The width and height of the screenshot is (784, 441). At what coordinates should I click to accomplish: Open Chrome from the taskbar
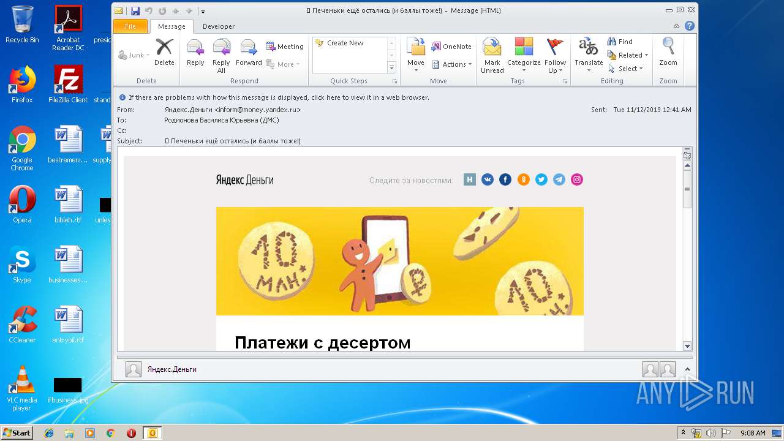point(110,433)
